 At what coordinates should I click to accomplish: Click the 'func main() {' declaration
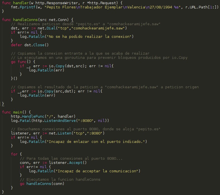click(x=16, y=112)
